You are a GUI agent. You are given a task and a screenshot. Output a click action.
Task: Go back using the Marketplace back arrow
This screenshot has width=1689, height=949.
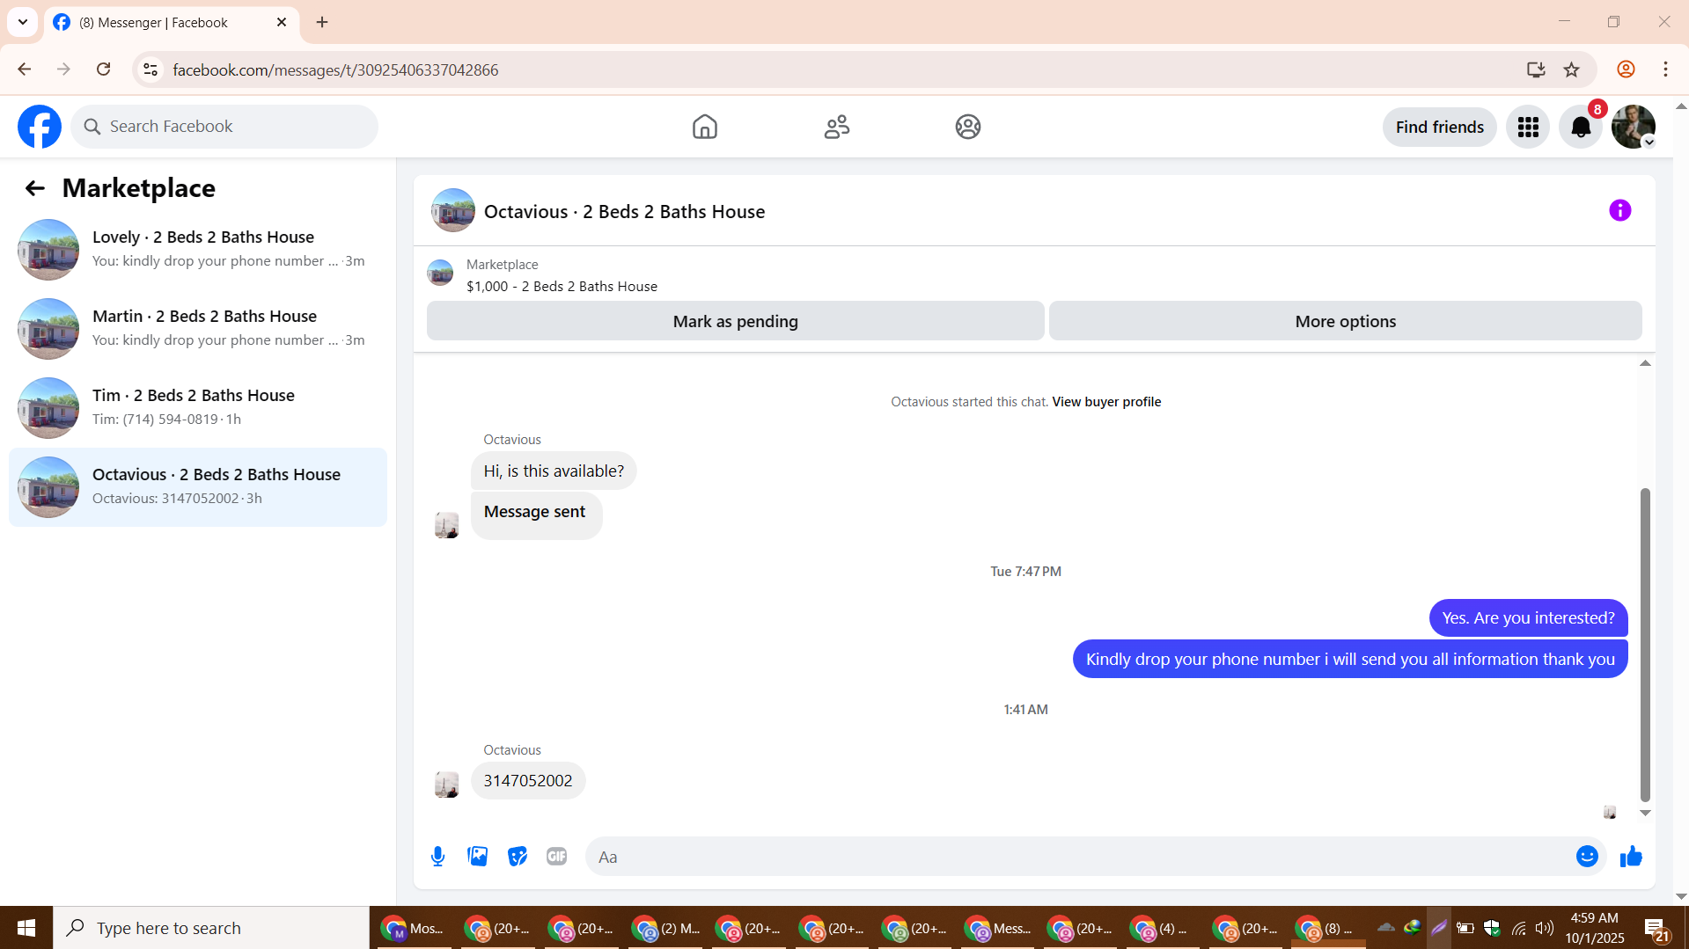tap(34, 188)
